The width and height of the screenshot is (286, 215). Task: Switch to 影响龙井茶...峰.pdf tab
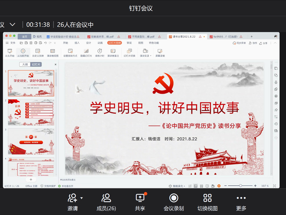(x=104, y=37)
